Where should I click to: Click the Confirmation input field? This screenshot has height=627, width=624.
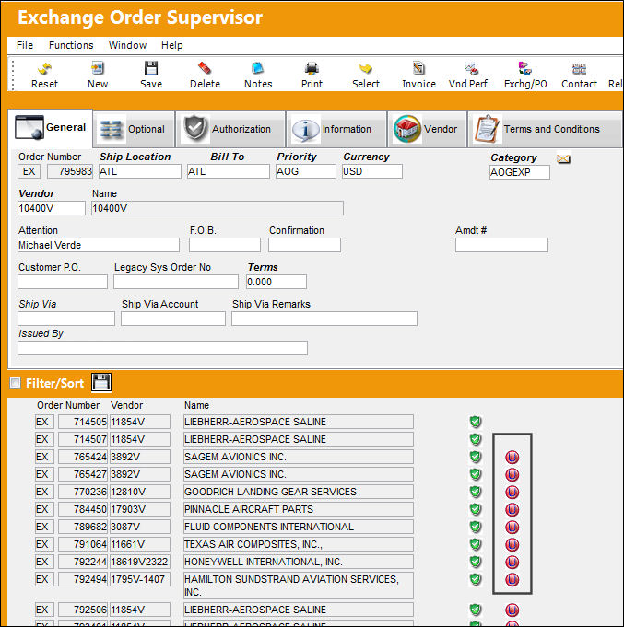pyautogui.click(x=304, y=245)
